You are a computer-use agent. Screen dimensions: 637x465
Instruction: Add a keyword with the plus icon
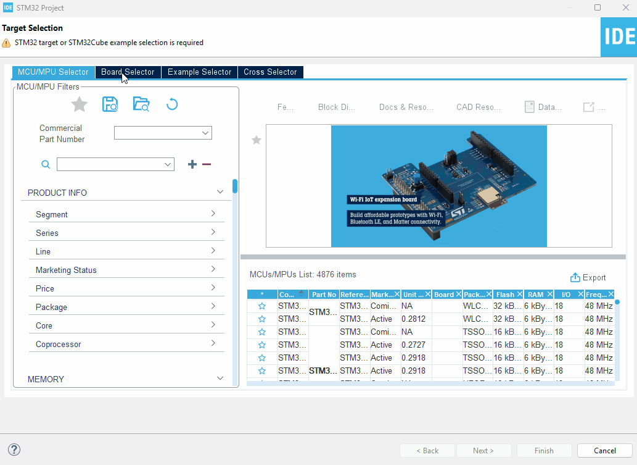pyautogui.click(x=192, y=164)
